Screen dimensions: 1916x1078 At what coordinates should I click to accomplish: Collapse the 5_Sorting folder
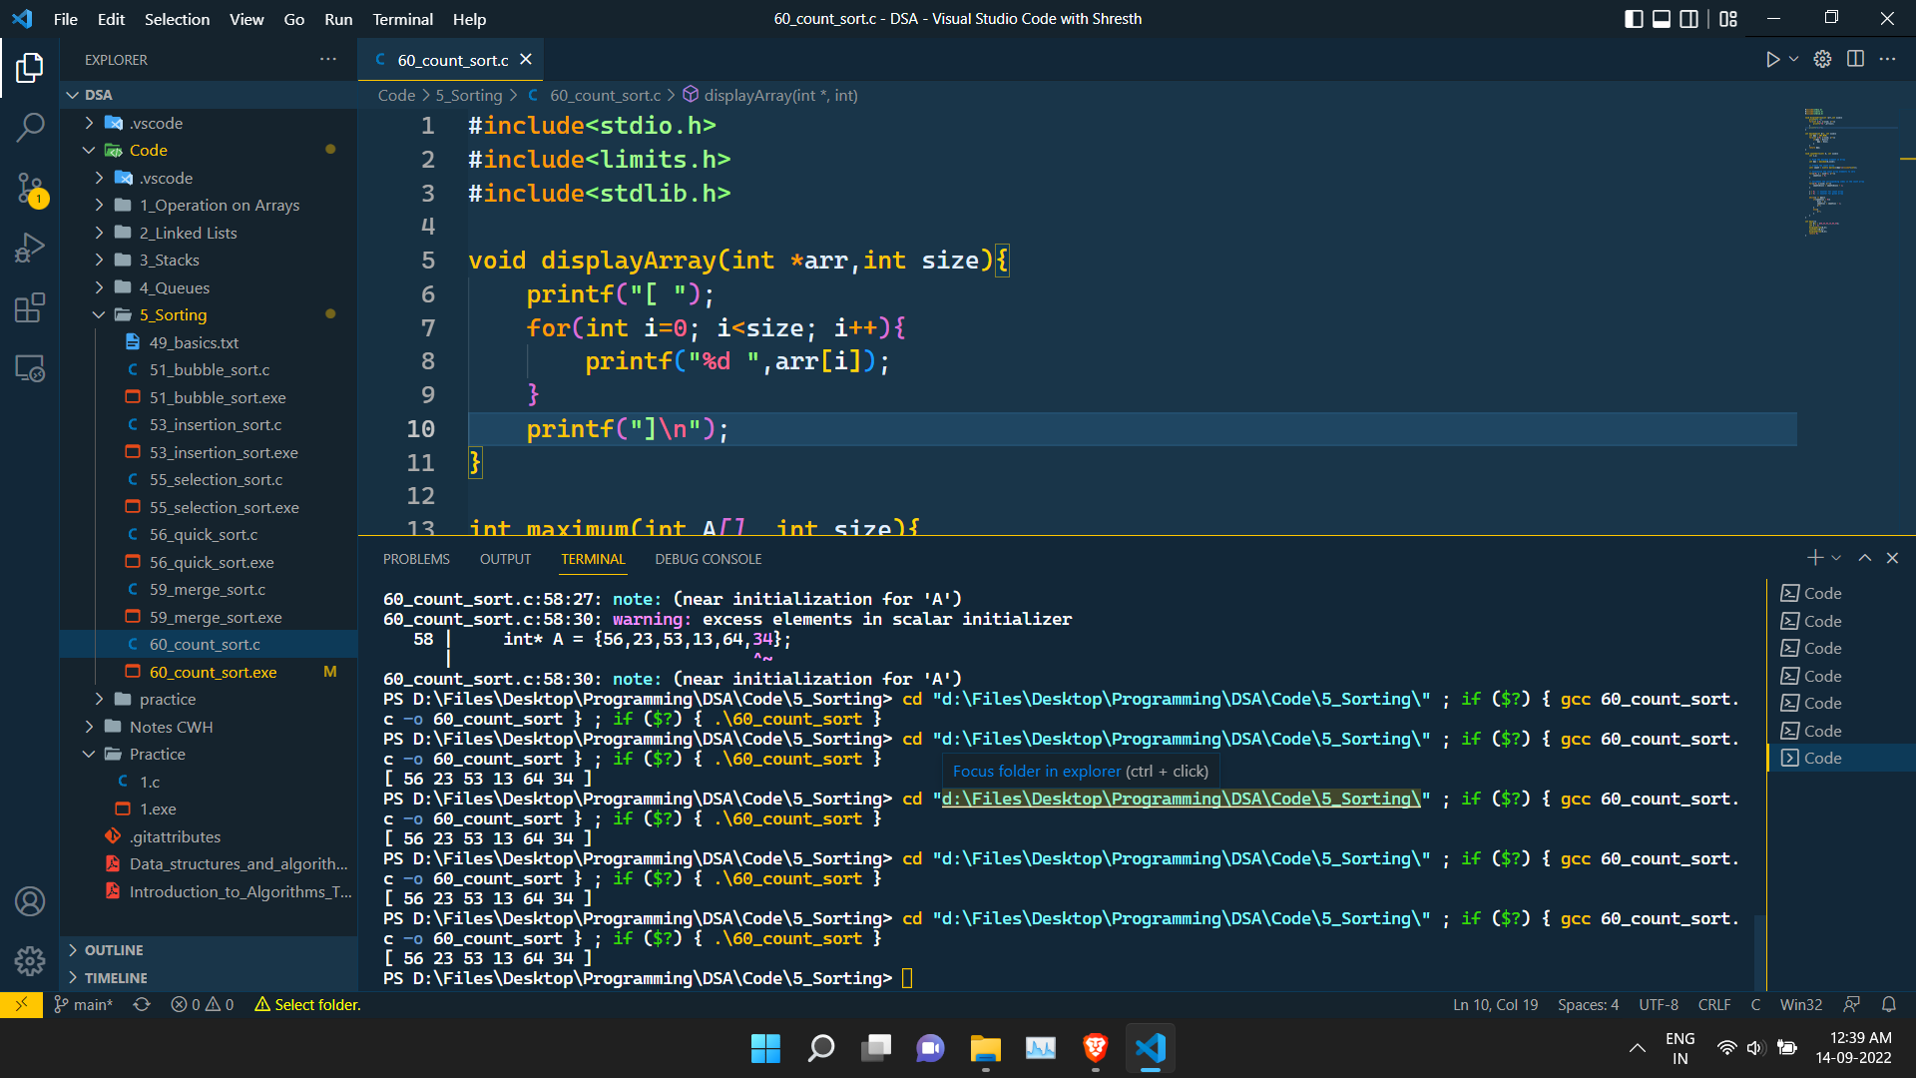tap(99, 314)
